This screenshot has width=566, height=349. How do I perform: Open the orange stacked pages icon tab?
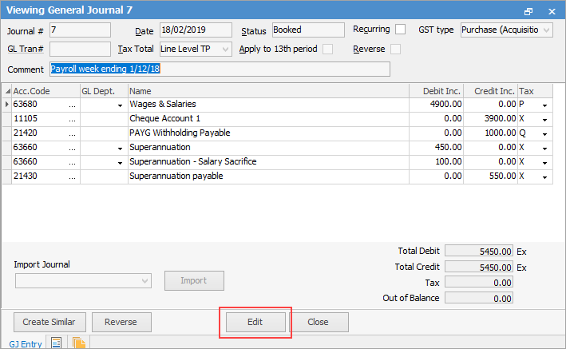[x=79, y=343]
